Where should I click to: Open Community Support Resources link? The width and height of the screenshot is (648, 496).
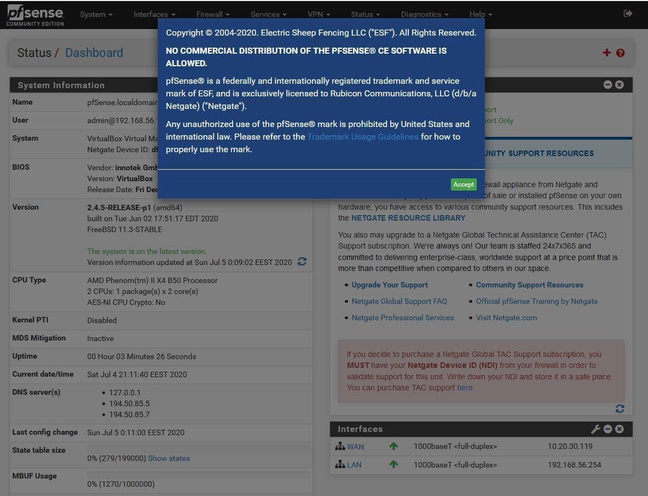529,285
